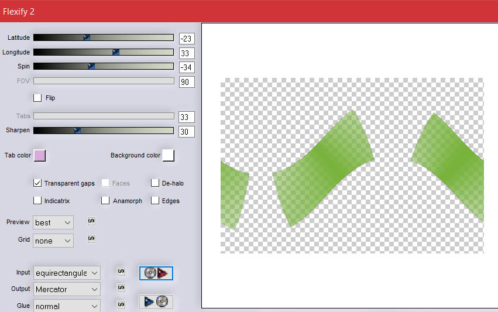
Task: Open the Background color swatch
Action: (x=169, y=155)
